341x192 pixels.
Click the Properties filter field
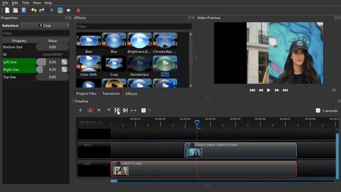[36, 33]
